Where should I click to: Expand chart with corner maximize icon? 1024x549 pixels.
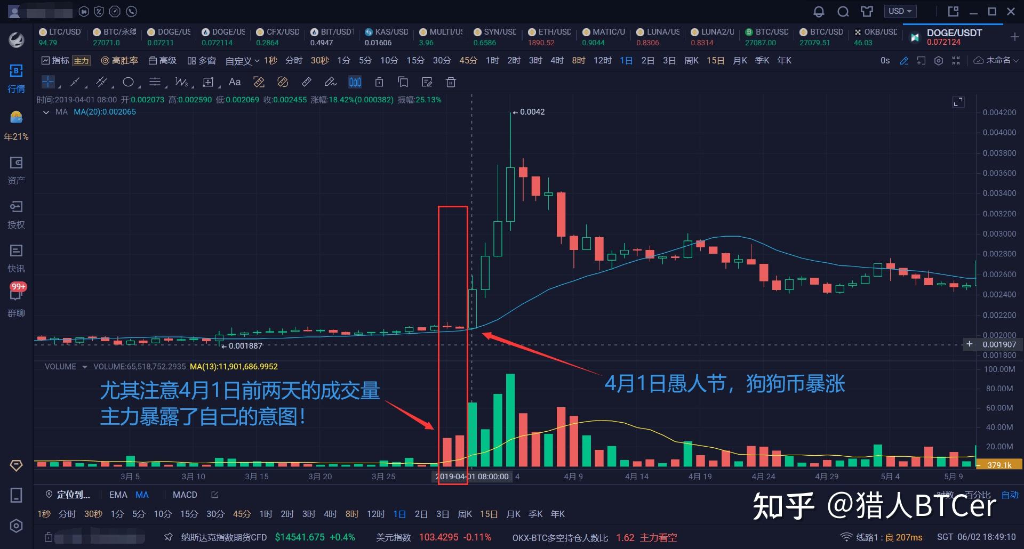point(958,102)
